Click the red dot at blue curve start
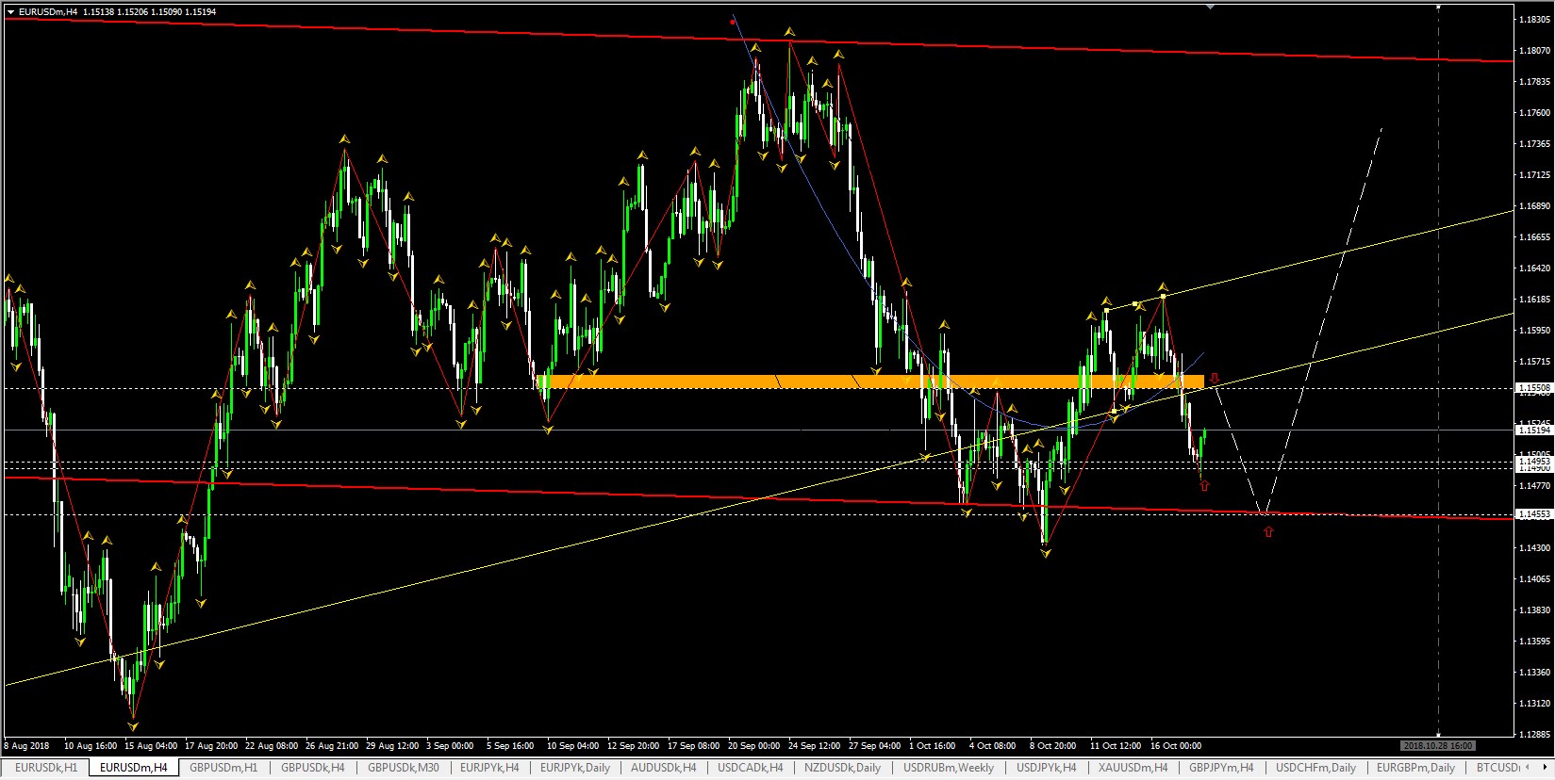Screen dimensions: 1555x780 point(733,21)
